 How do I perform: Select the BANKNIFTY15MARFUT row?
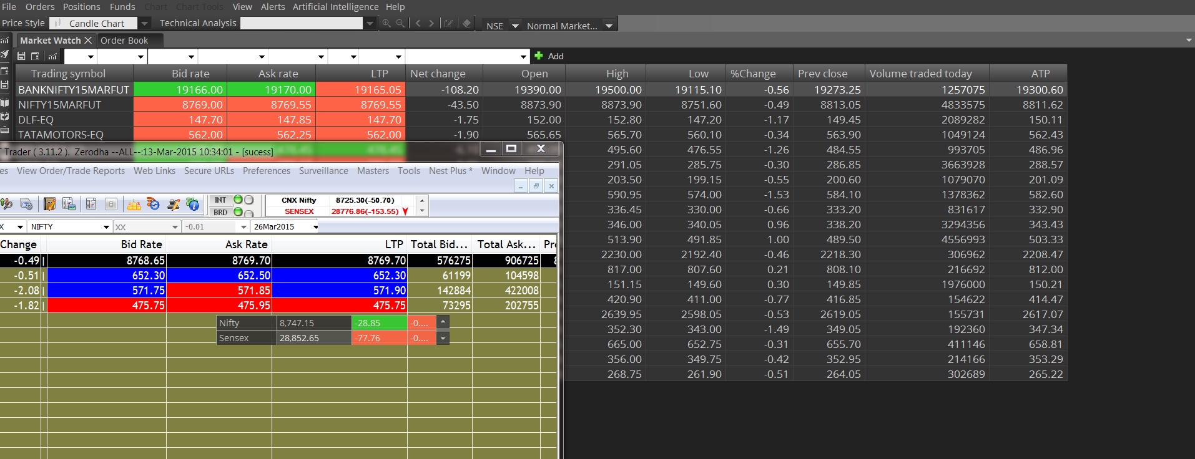click(541, 90)
